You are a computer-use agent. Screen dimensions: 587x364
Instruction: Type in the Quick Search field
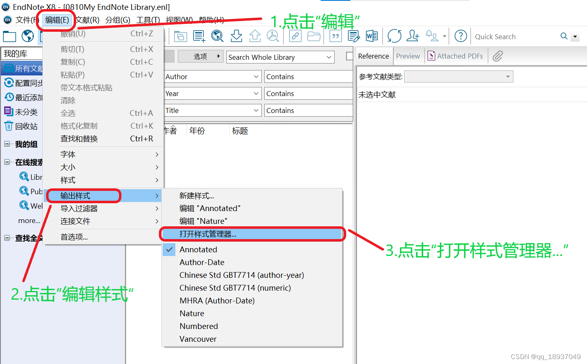coord(515,37)
